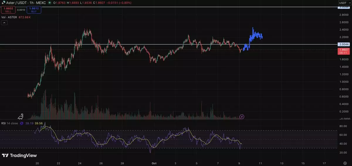The image size is (352, 166).
Task: Click the red 1.8607 current price label
Action: 343,52
